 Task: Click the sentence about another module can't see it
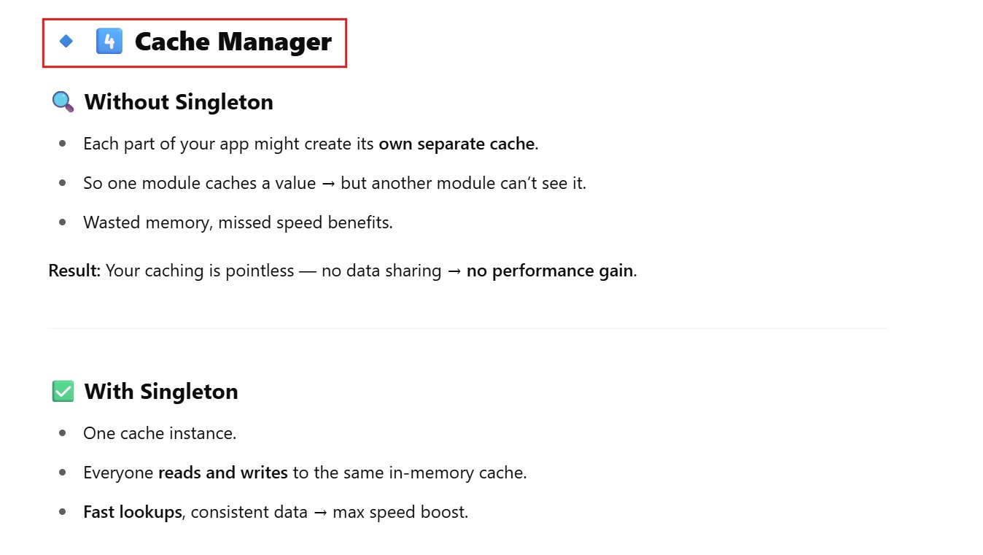(x=335, y=183)
